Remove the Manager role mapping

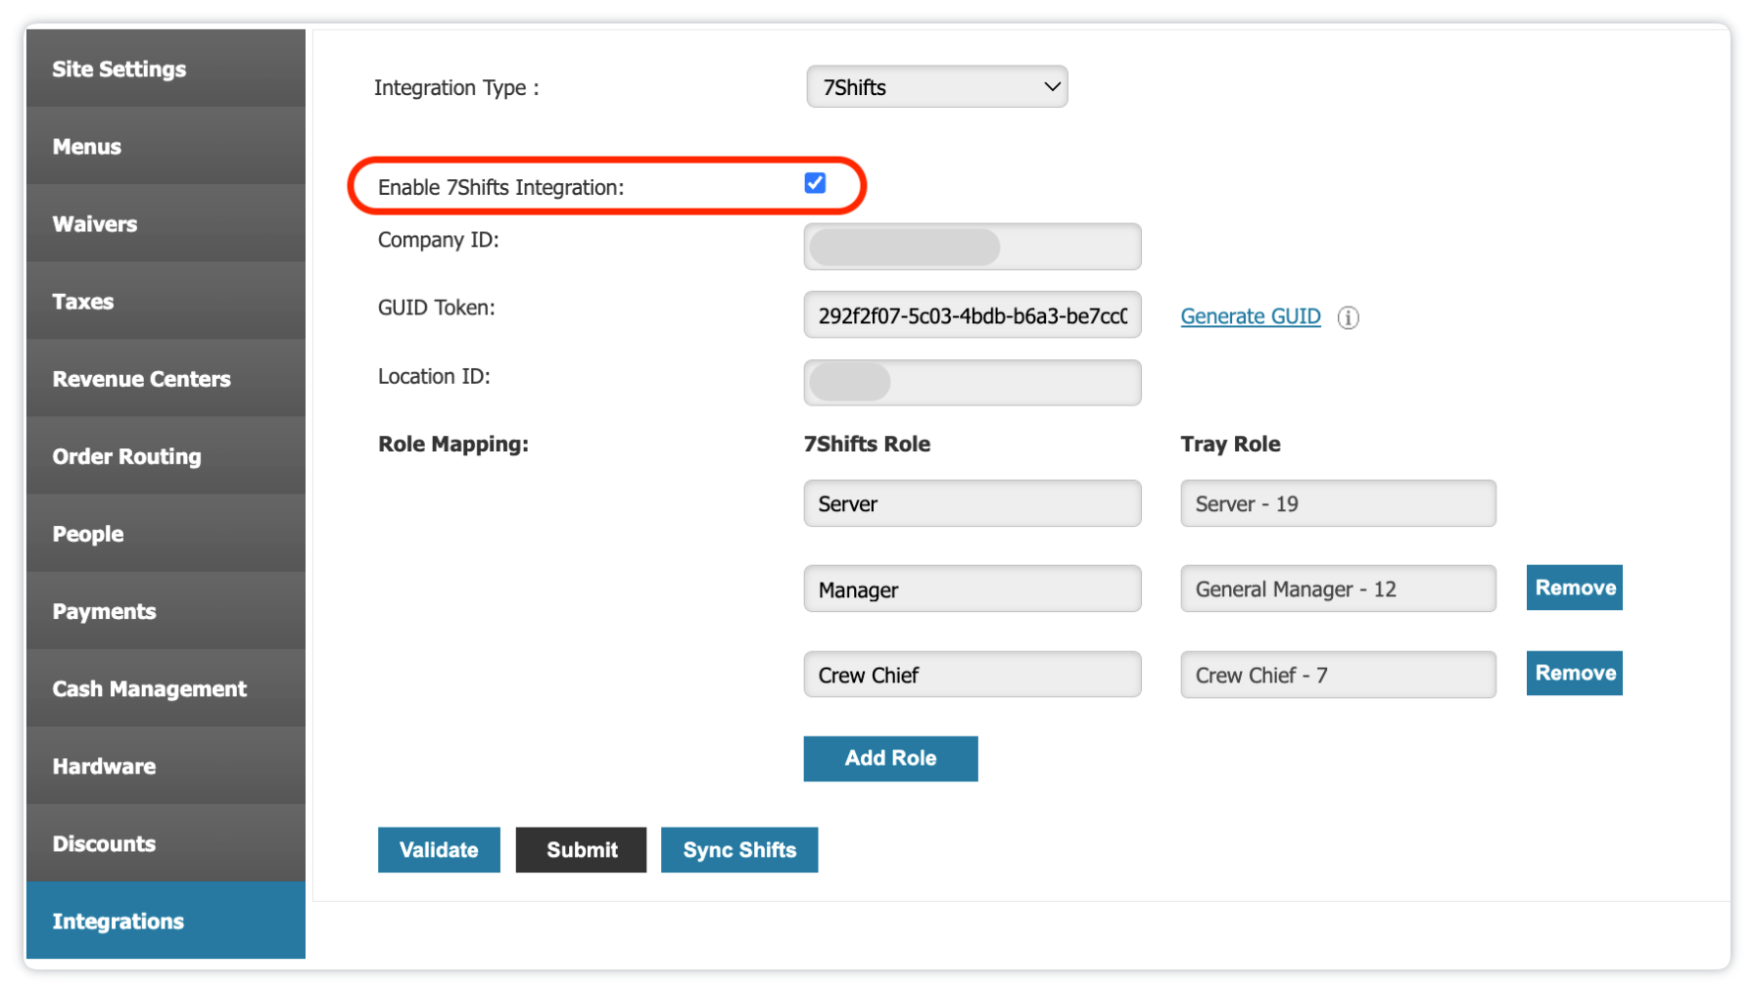pyautogui.click(x=1574, y=588)
